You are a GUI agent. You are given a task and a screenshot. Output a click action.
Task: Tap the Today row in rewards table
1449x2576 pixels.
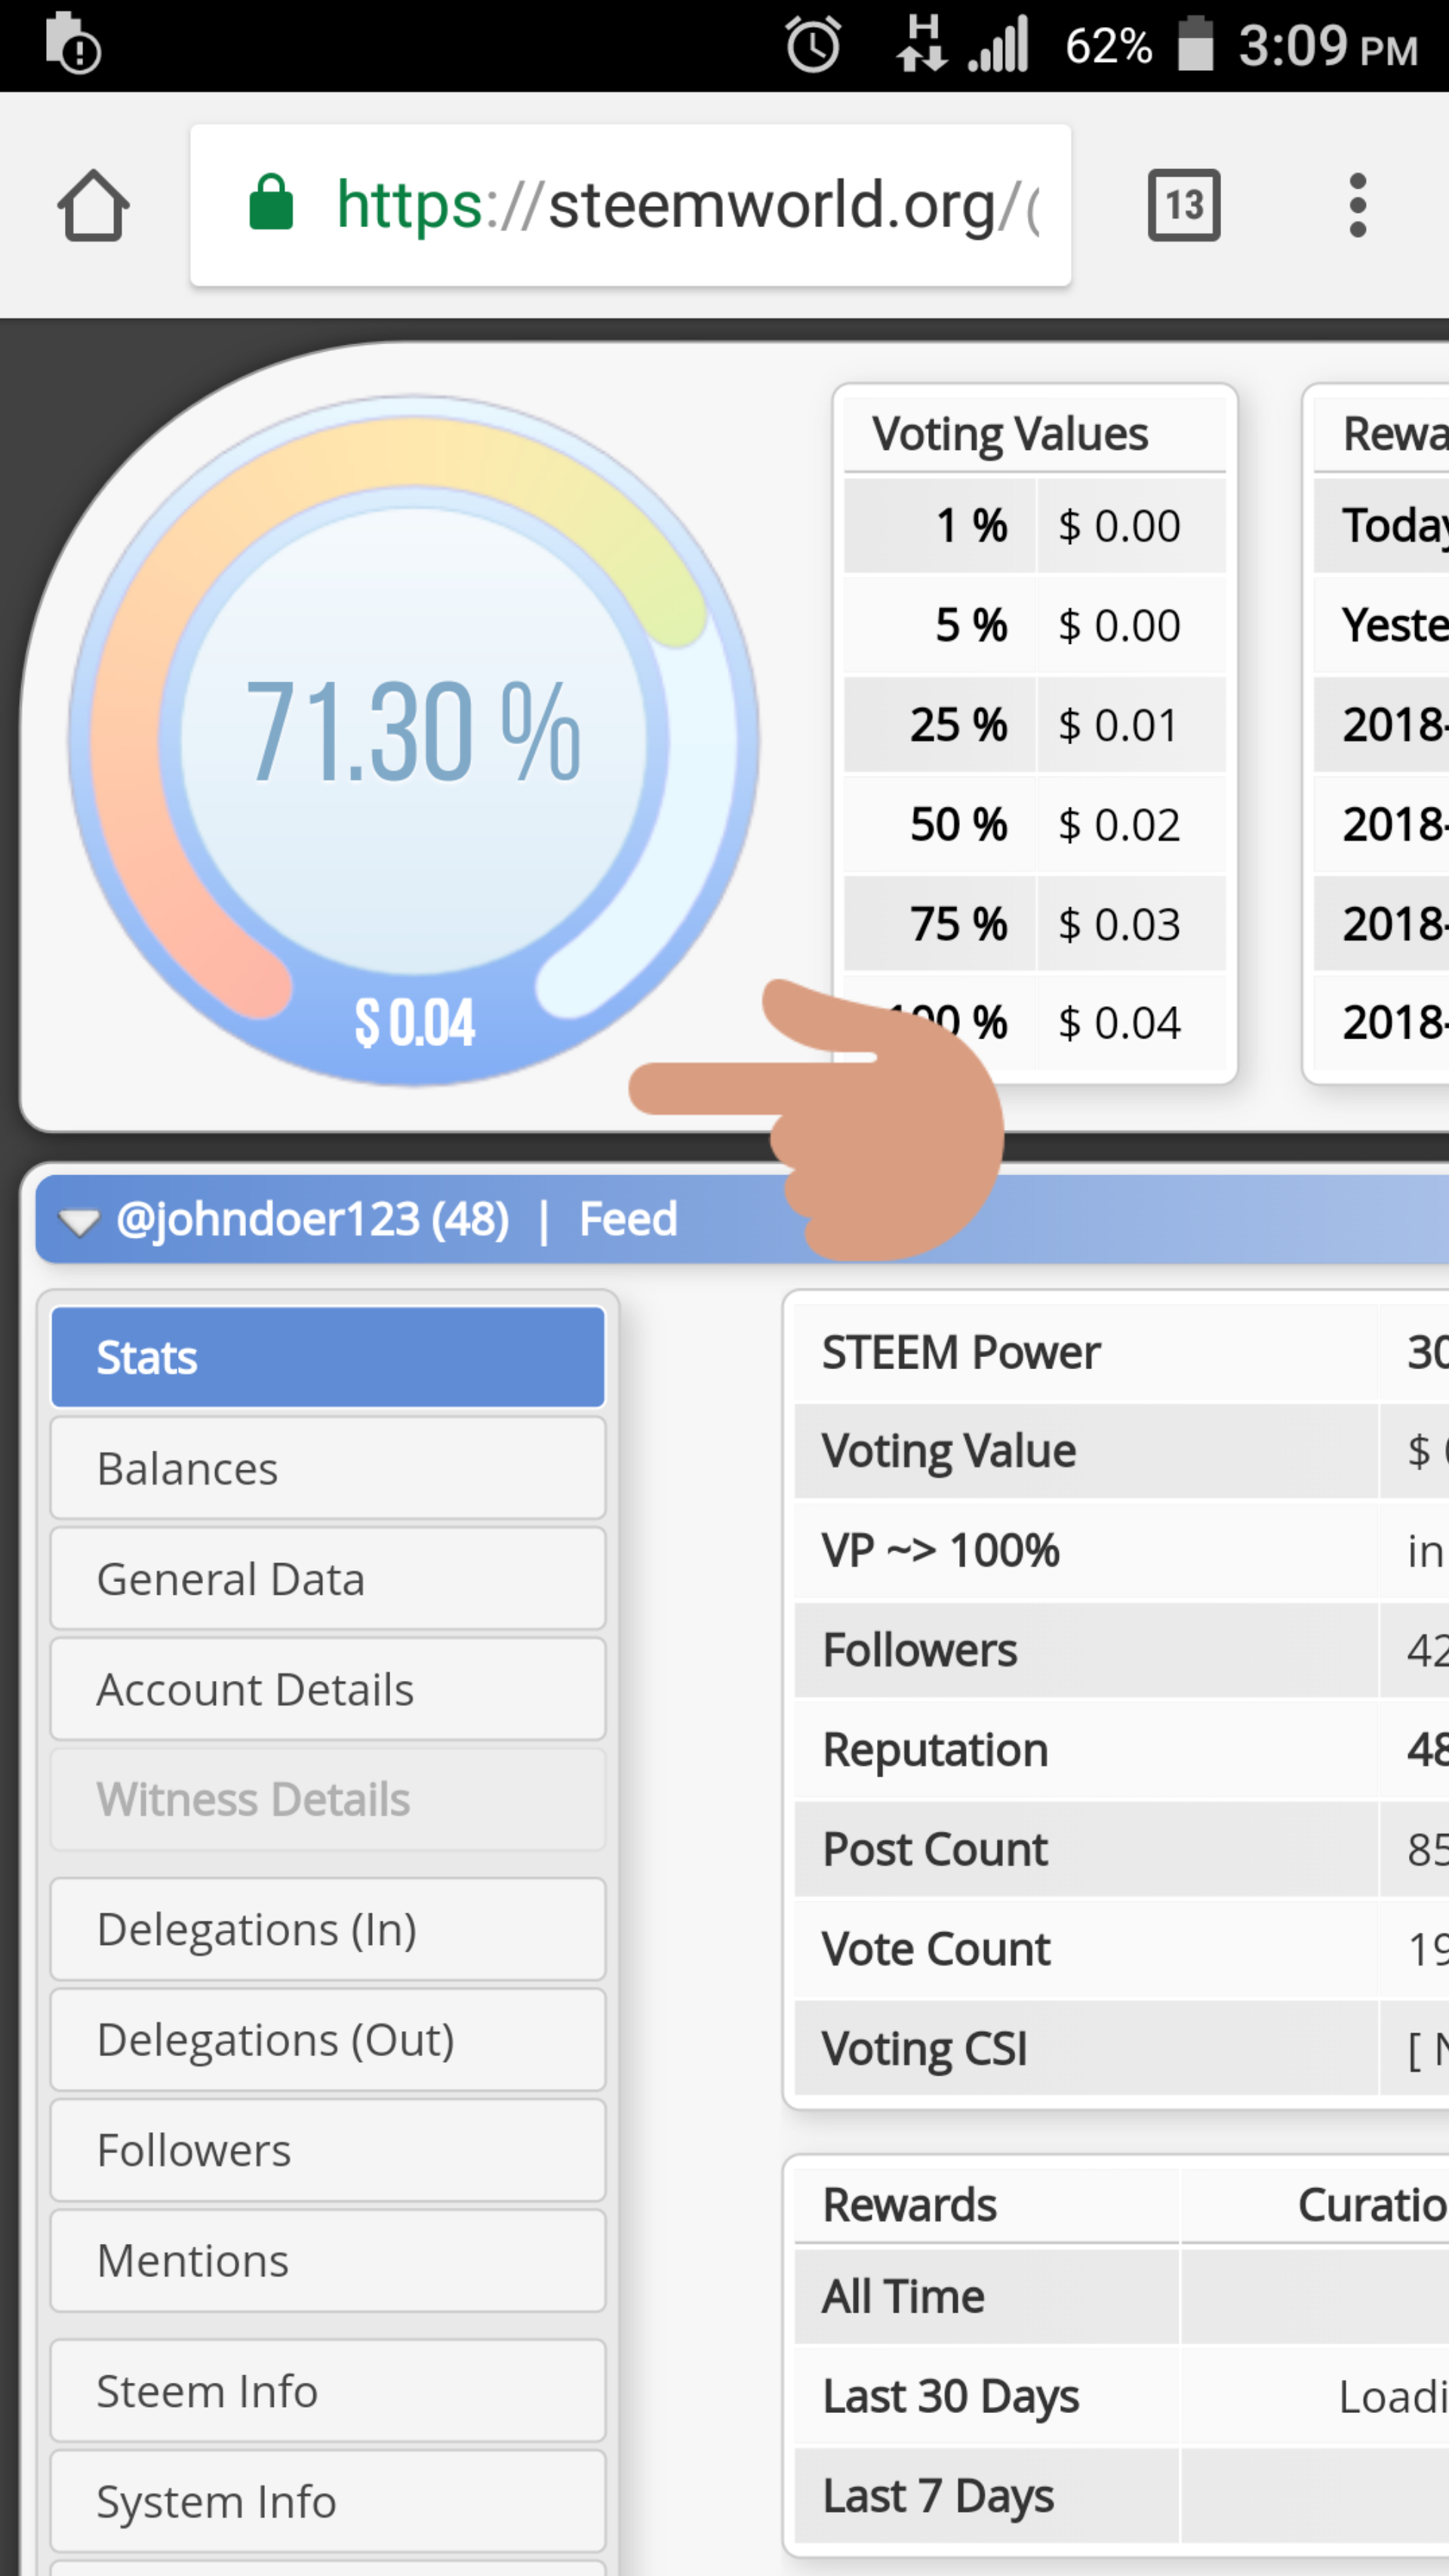coord(1382,526)
